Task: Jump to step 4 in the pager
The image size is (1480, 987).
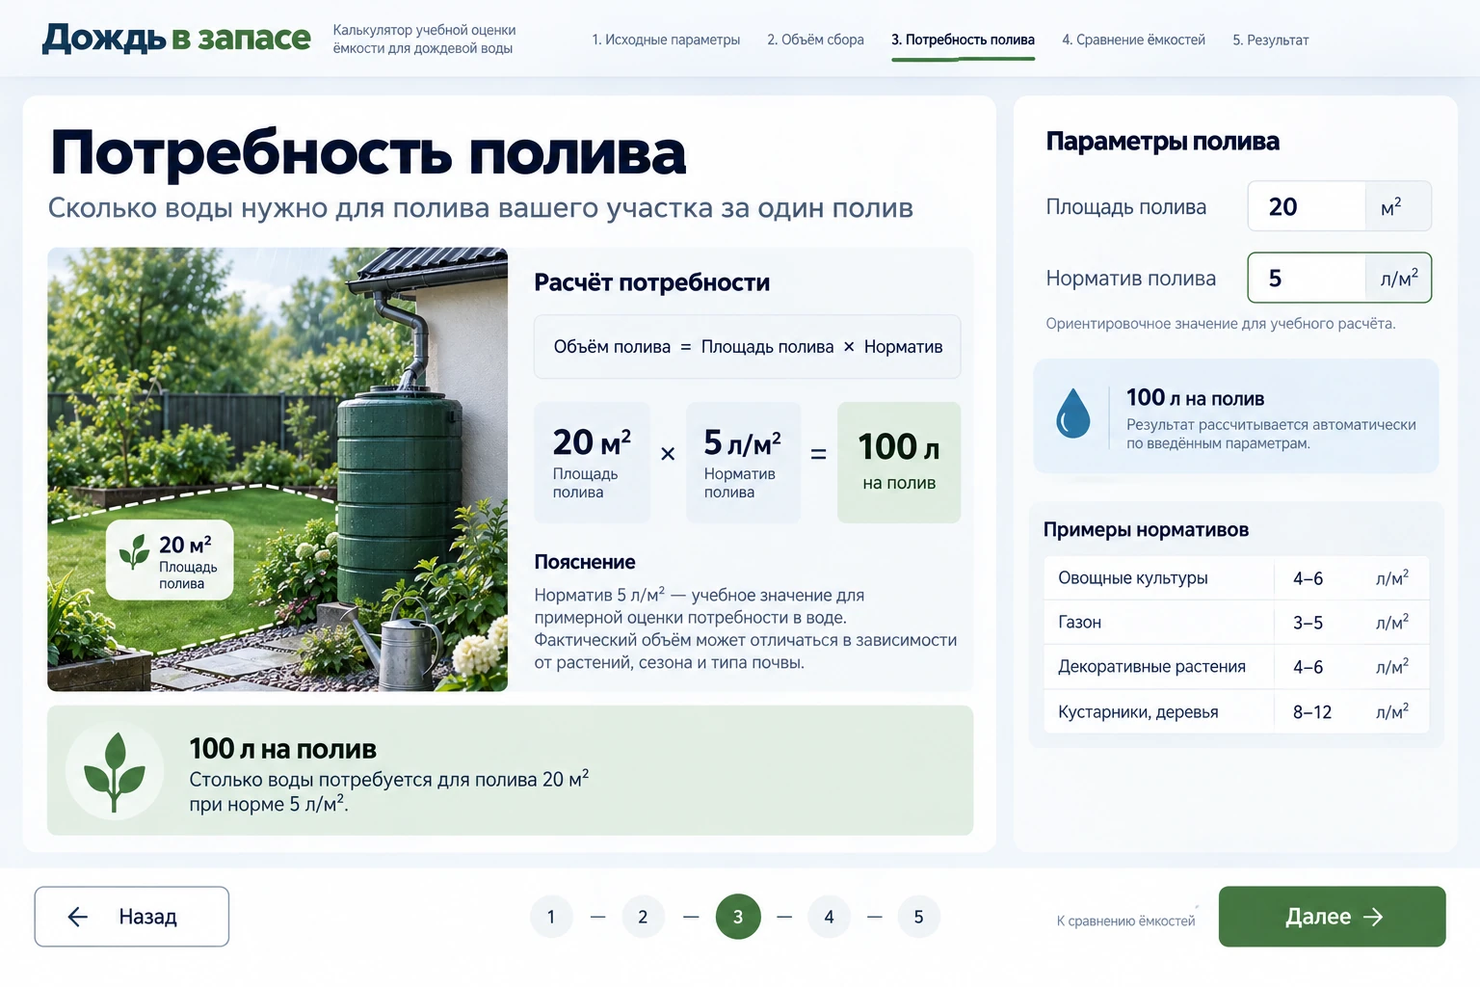Action: coord(829,917)
